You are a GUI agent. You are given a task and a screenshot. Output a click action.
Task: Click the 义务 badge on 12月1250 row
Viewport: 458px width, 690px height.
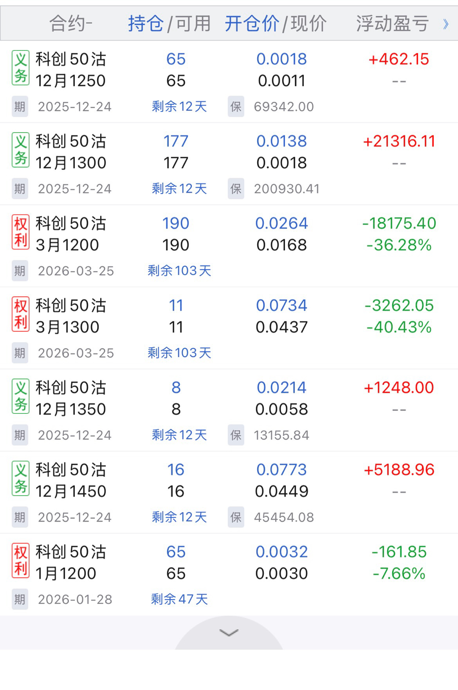[21, 68]
